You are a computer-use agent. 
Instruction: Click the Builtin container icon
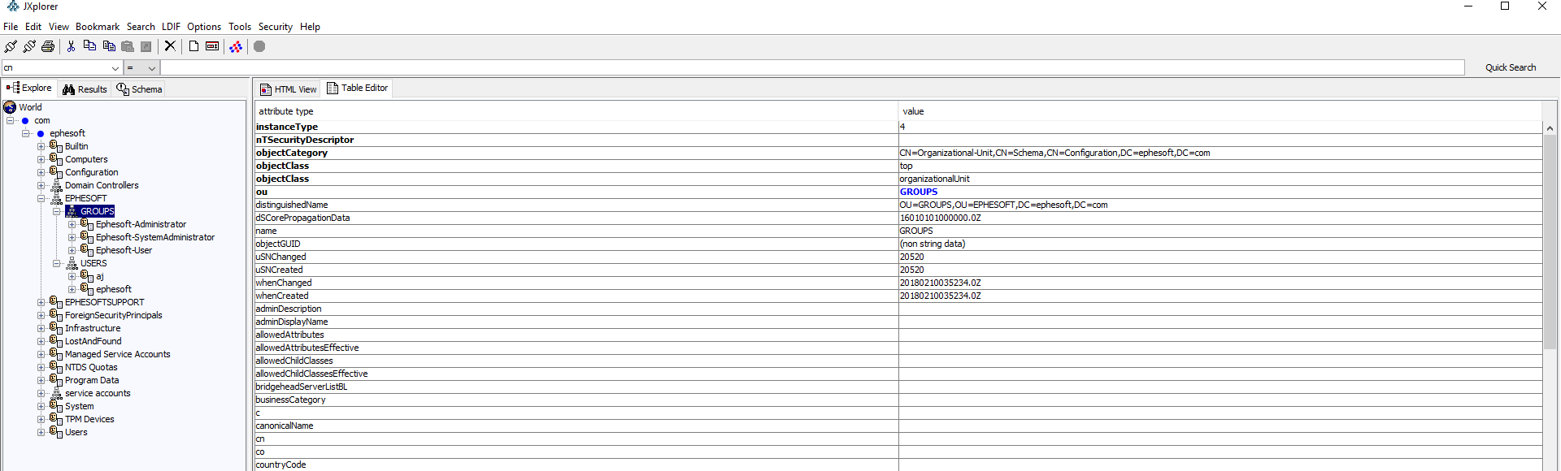(x=56, y=146)
